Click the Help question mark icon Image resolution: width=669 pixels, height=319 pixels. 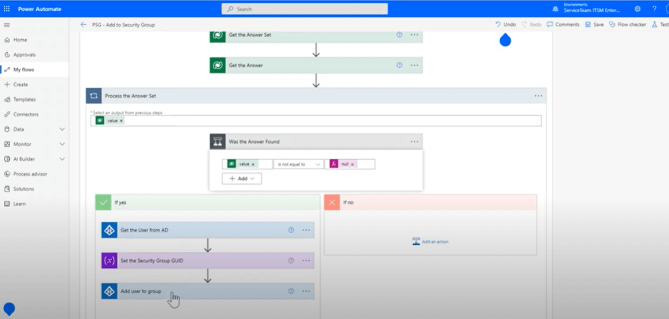click(653, 9)
